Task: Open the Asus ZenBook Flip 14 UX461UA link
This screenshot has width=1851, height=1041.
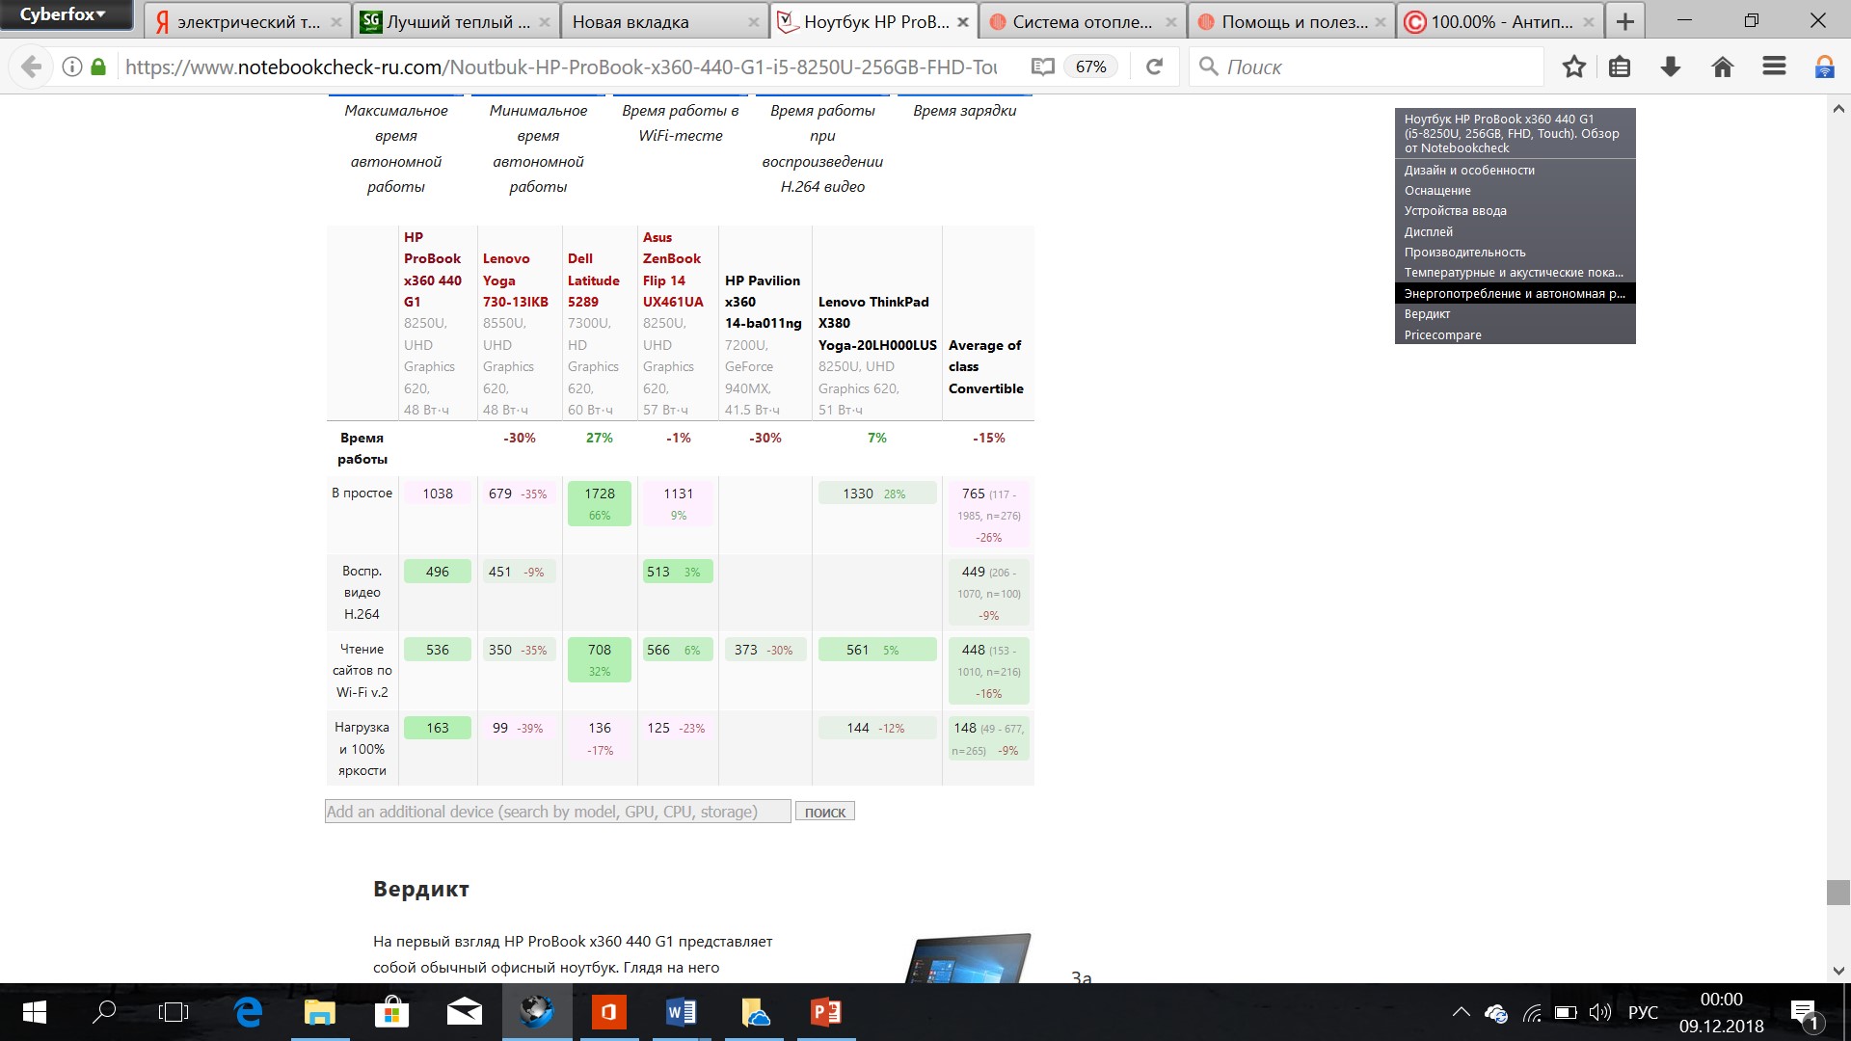Action: click(x=673, y=269)
